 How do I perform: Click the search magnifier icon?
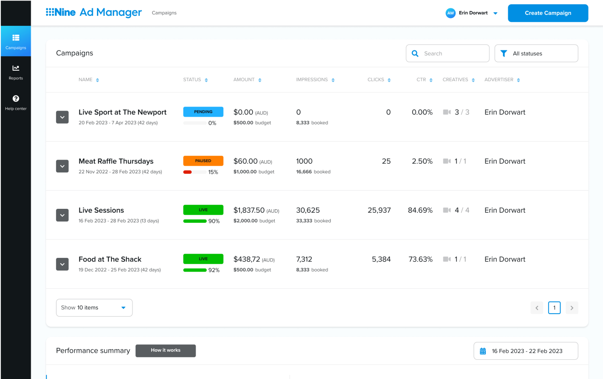[x=415, y=53]
